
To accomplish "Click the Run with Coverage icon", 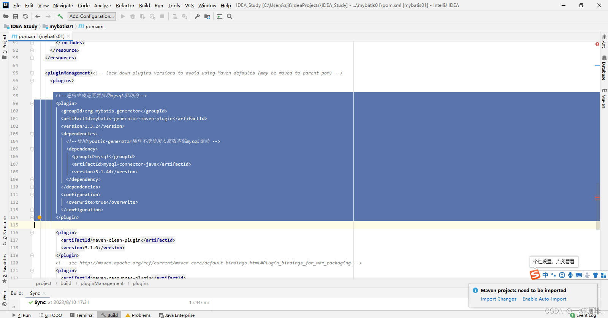I will pos(142,16).
